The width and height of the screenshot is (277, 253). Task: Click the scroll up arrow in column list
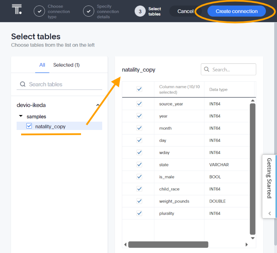pyautogui.click(x=252, y=101)
